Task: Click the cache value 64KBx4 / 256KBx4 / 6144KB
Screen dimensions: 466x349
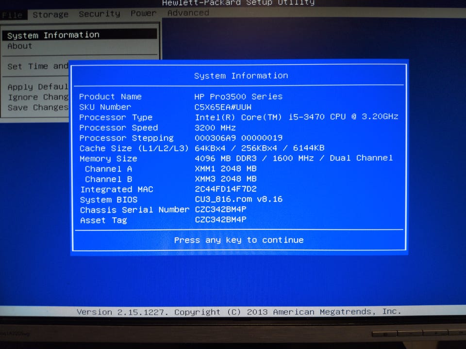Action: pos(259,148)
